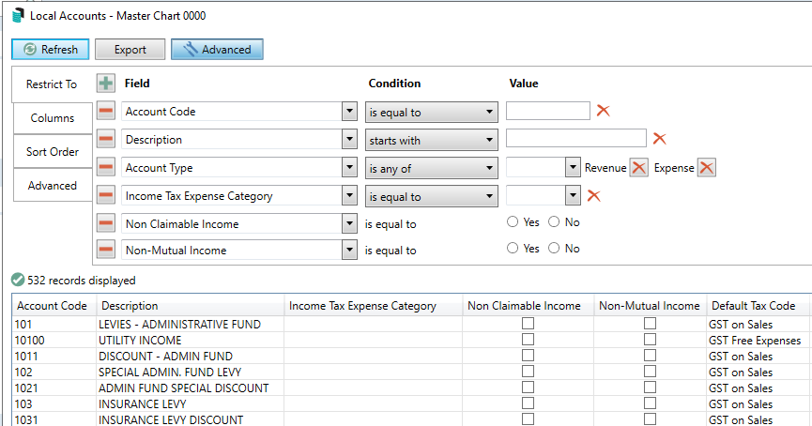Remove the Description filter row
The height and width of the screenshot is (426, 812).
(x=106, y=140)
